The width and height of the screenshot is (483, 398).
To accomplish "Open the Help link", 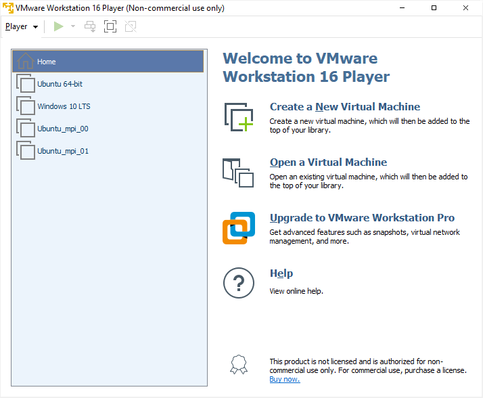I will pyautogui.click(x=281, y=273).
